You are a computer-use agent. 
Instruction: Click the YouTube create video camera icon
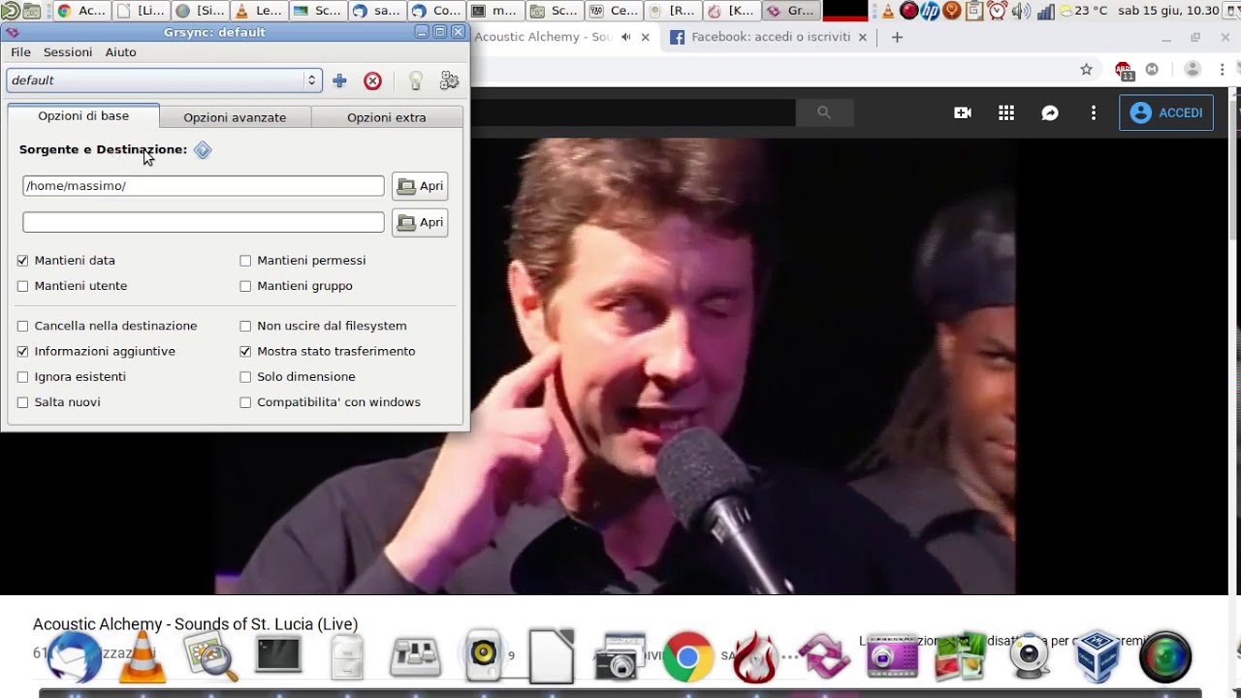(x=963, y=113)
